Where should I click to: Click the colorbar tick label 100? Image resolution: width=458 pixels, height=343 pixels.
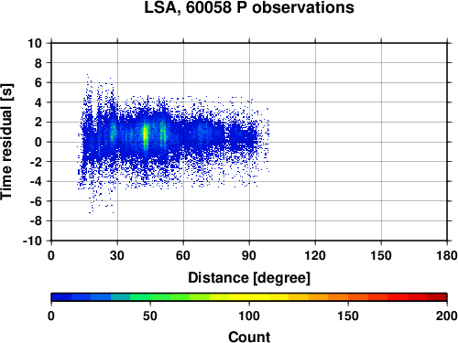[249, 316]
